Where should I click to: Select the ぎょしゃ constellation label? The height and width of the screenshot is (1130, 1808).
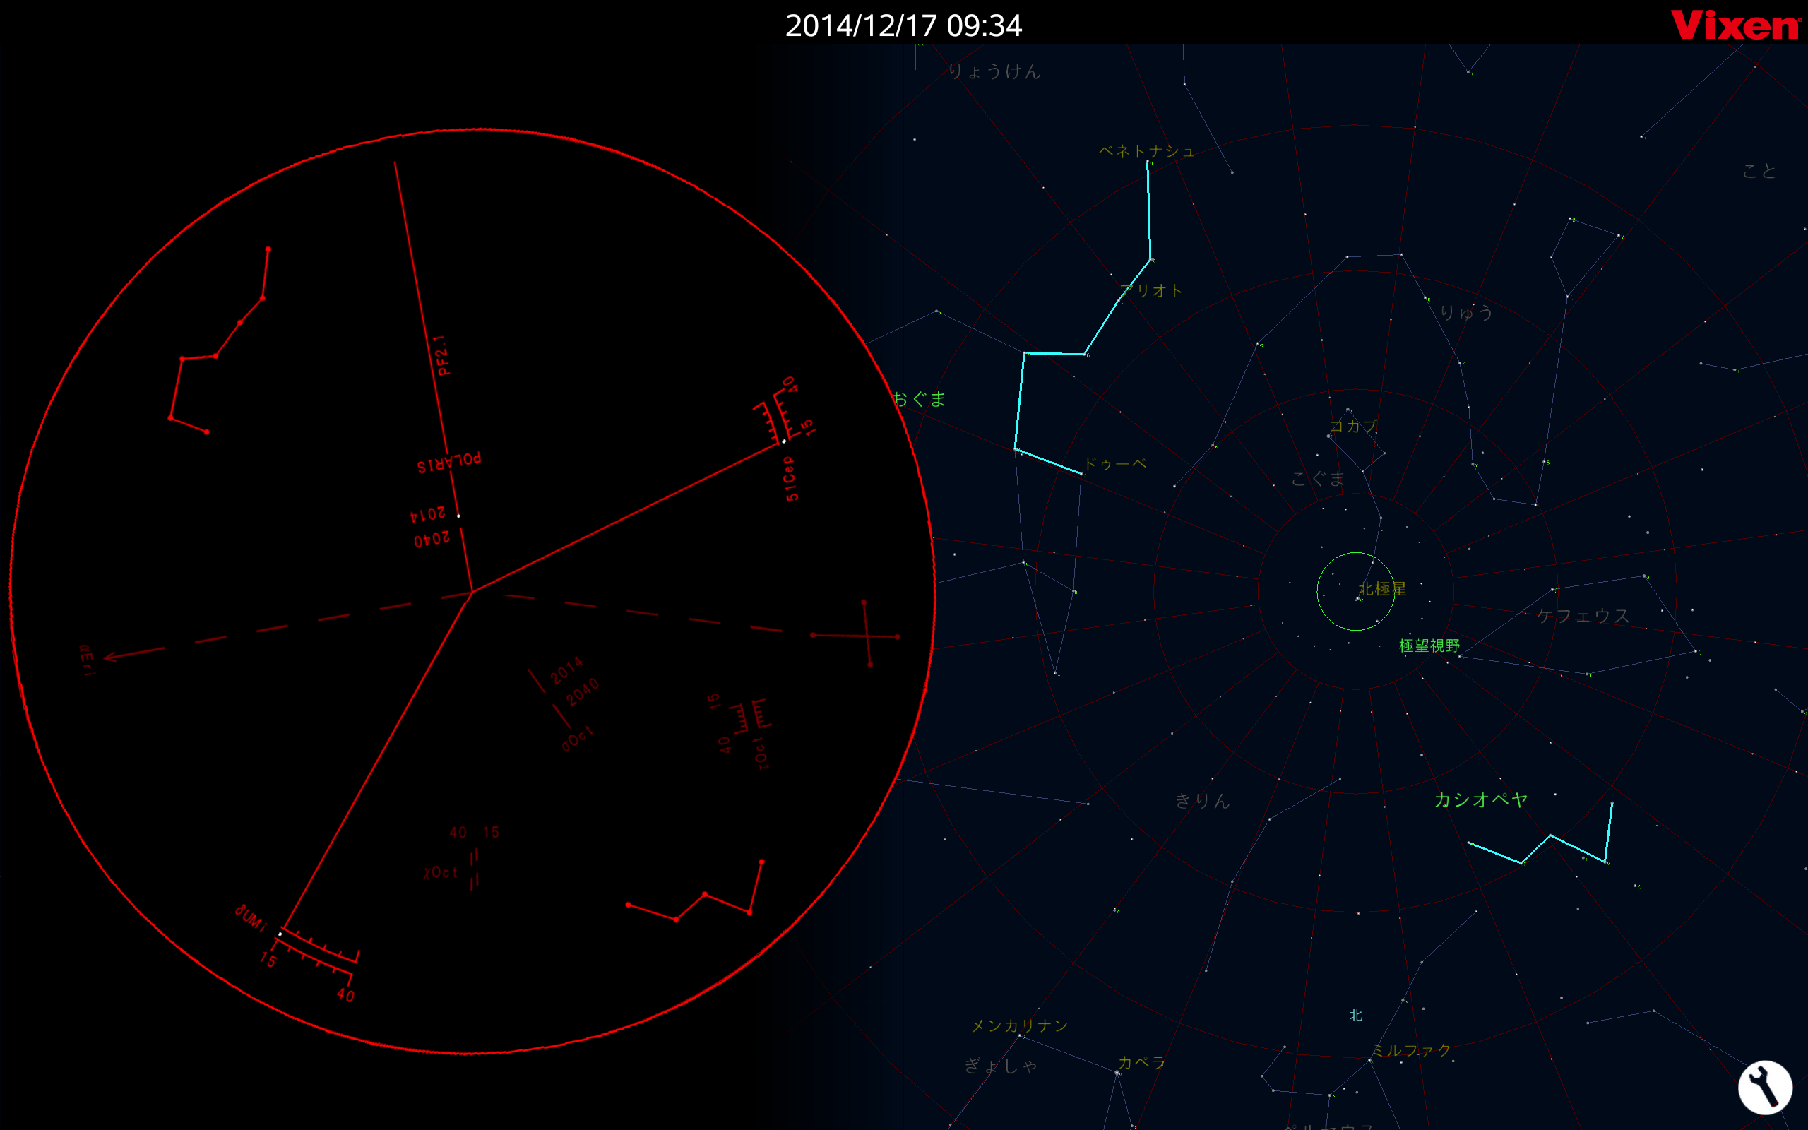(x=1001, y=1066)
